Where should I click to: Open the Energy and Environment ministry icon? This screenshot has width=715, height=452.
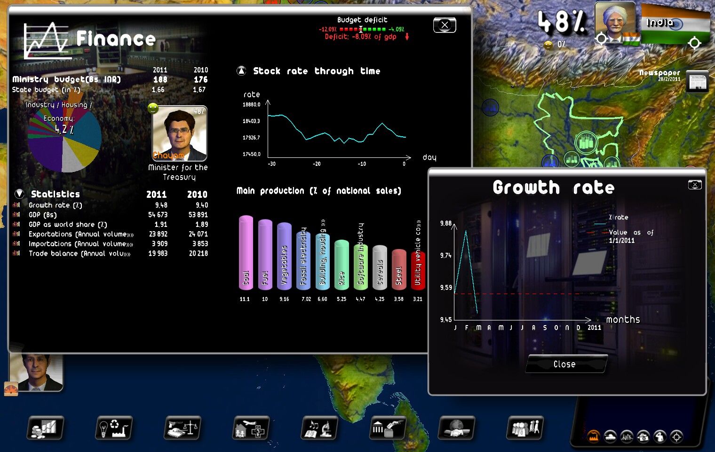[x=114, y=428]
